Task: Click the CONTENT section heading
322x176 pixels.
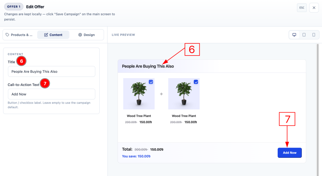Action: point(15,54)
